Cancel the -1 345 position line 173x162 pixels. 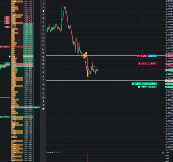(138, 56)
